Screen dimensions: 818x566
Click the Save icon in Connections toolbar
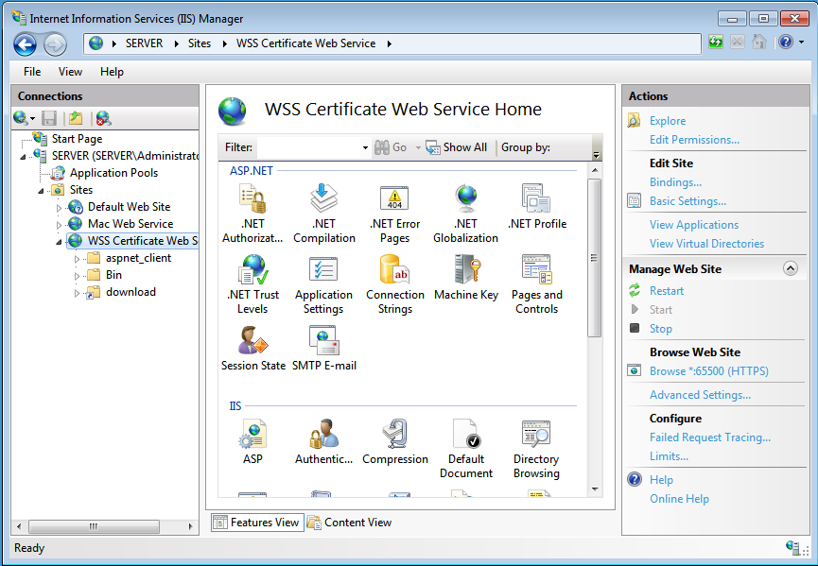[x=49, y=118]
